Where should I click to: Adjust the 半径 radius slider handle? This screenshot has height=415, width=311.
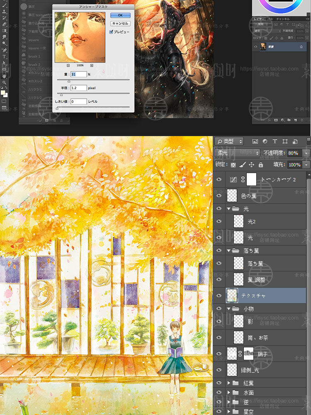[x=61, y=95]
